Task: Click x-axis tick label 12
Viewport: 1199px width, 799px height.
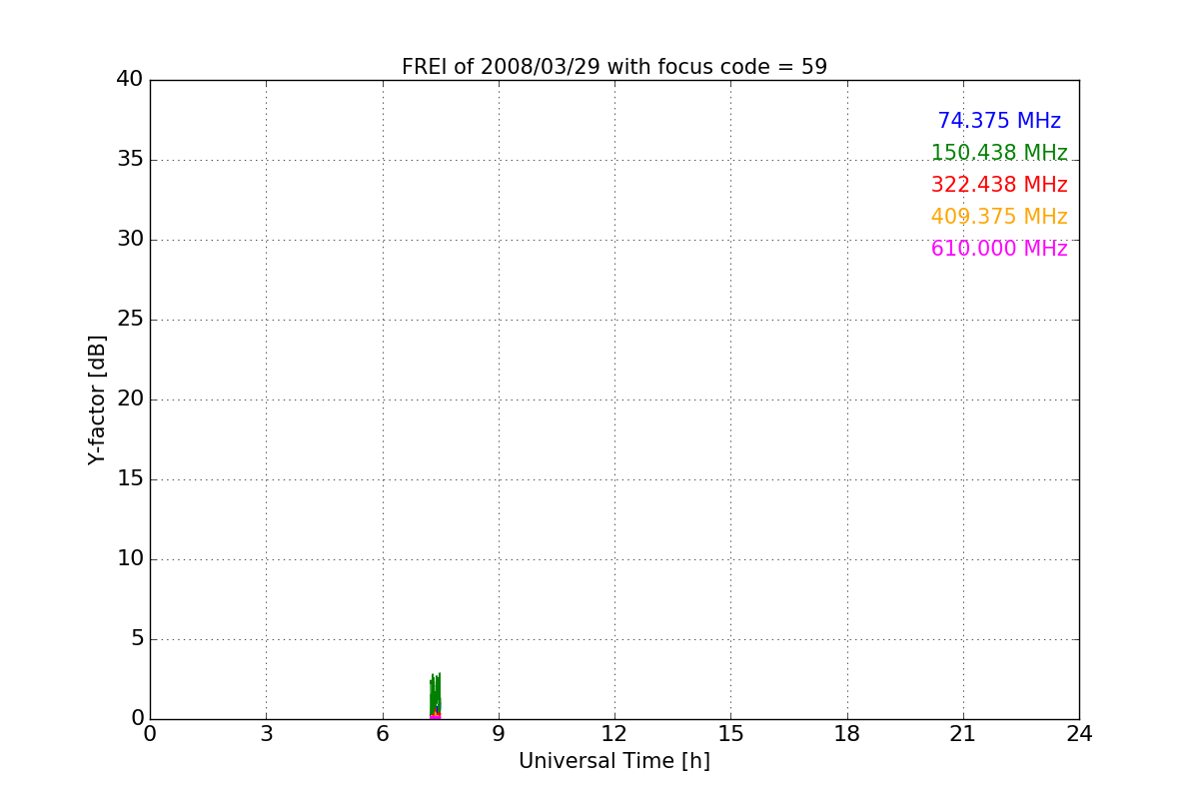Action: click(614, 734)
